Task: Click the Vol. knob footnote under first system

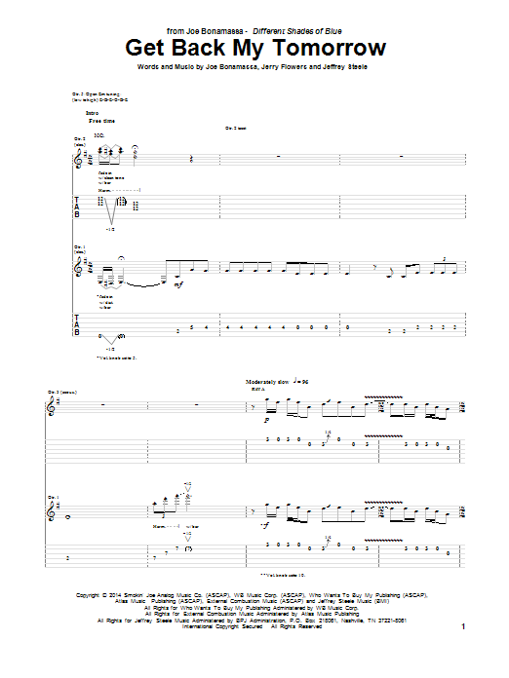Action: (x=116, y=358)
